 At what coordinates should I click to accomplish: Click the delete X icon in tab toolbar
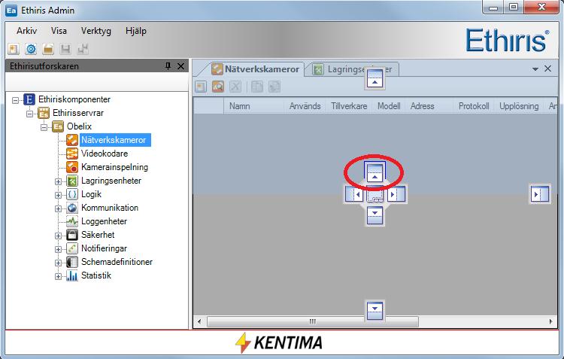tap(235, 87)
